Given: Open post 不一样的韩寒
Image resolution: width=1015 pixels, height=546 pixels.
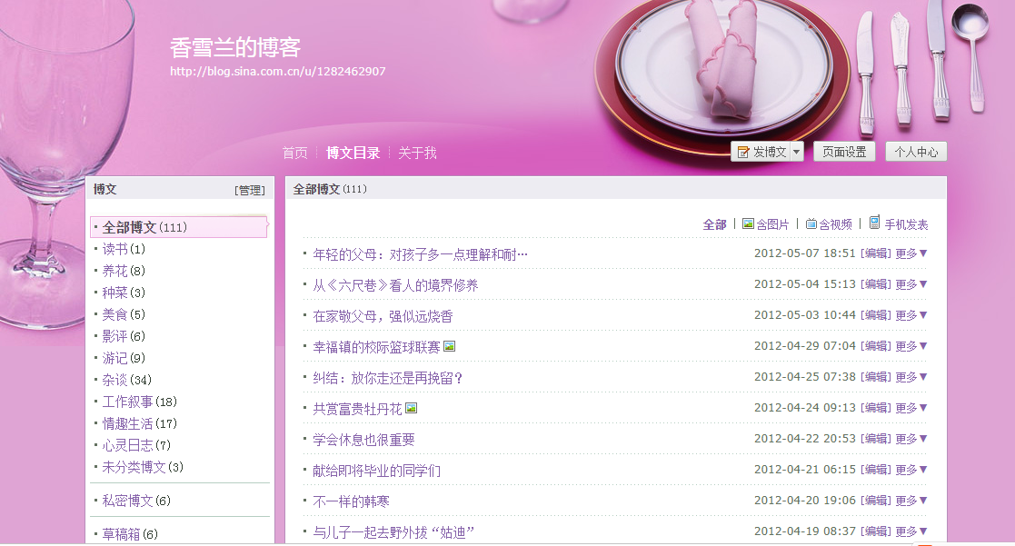Looking at the screenshot, I should tap(351, 502).
